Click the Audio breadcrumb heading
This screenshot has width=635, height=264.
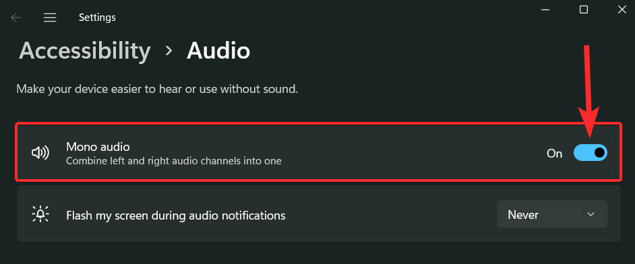pos(218,51)
